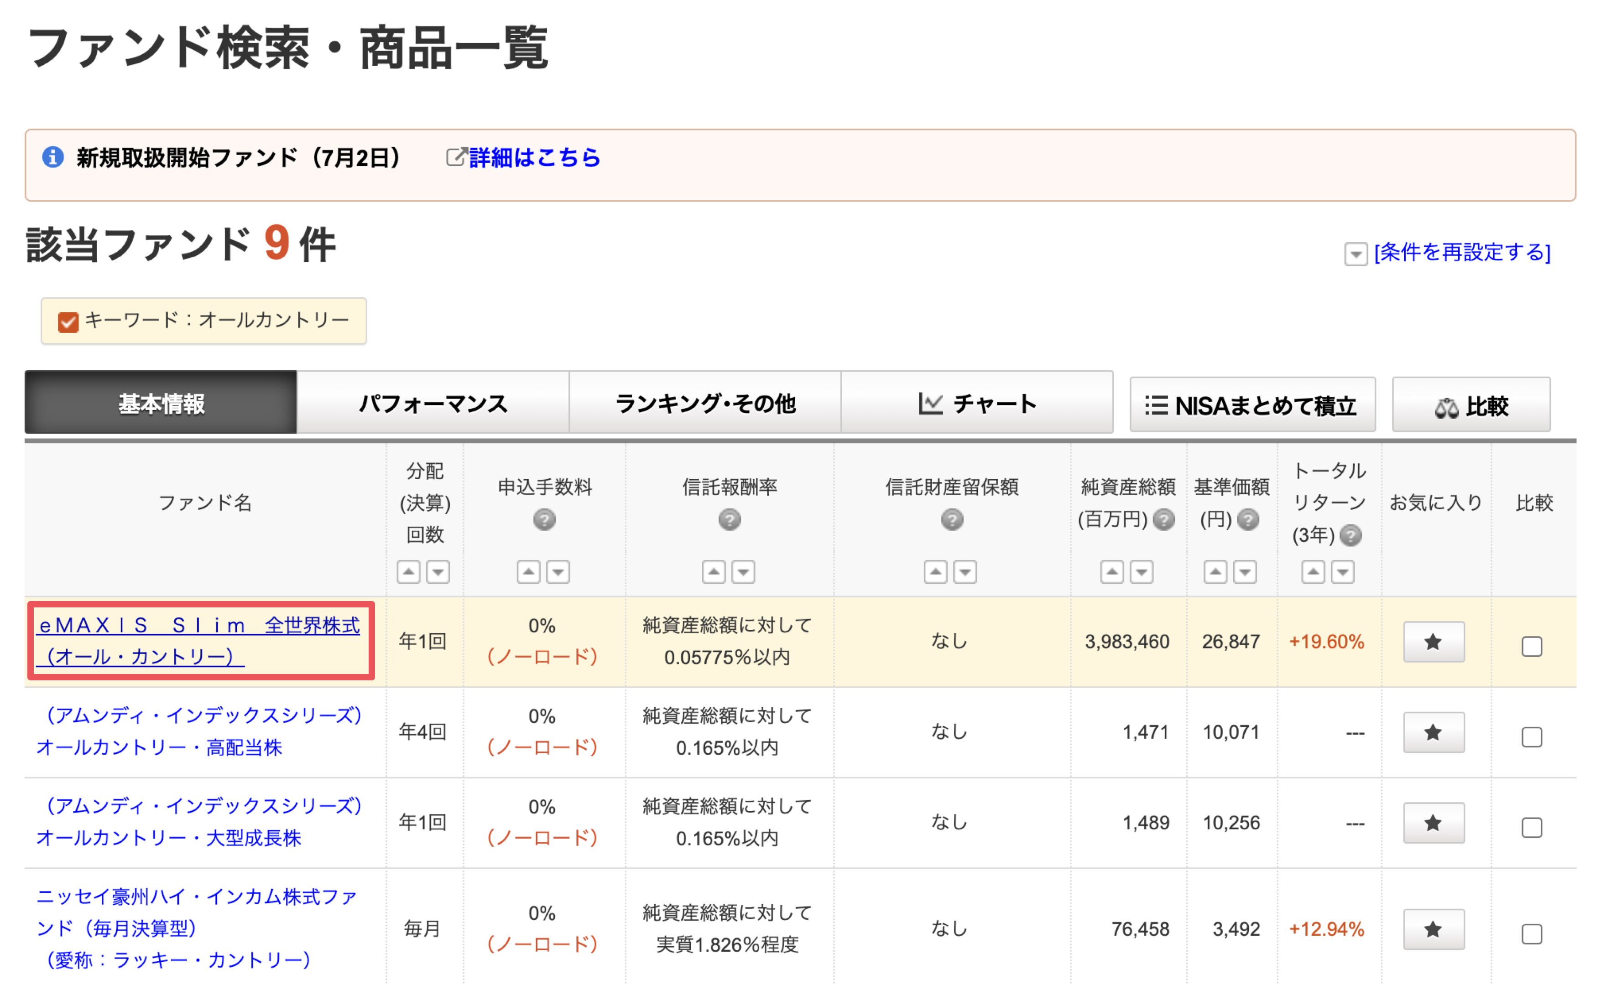Image resolution: width=1606 pixels, height=985 pixels.
Task: Open help icon under 信託財産留保額
Action: tap(952, 519)
